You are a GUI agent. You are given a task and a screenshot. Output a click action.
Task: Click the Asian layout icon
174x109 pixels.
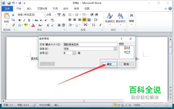click(85, 25)
